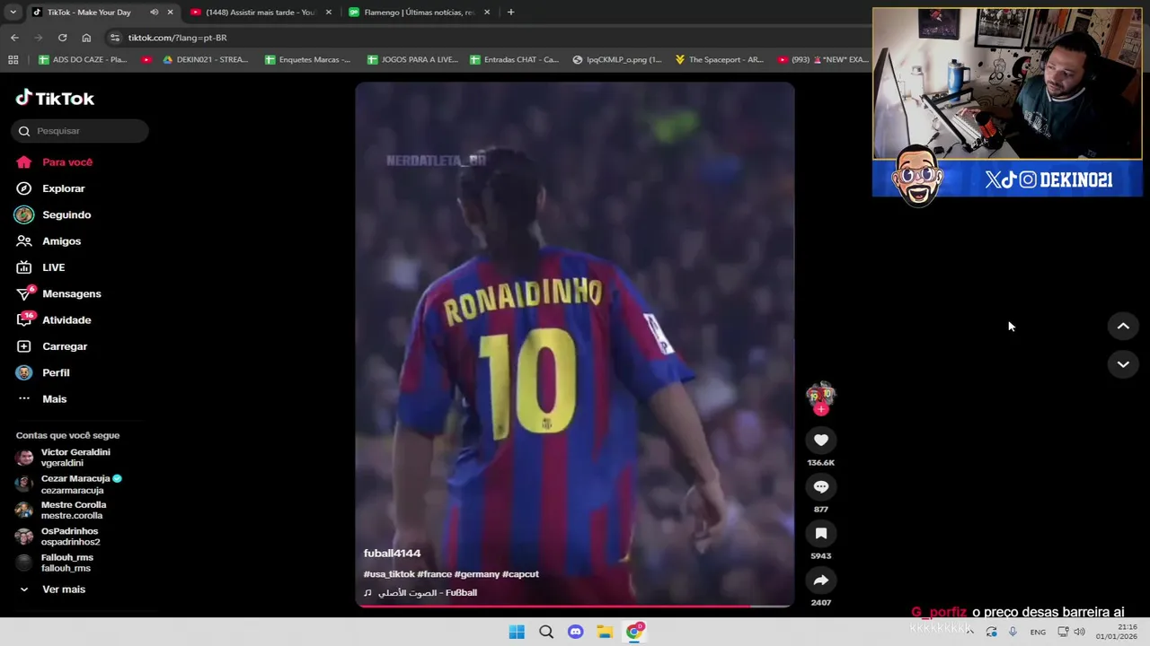The width and height of the screenshot is (1150, 646).
Task: Click the #usa_tiktok hashtag
Action: tap(389, 574)
